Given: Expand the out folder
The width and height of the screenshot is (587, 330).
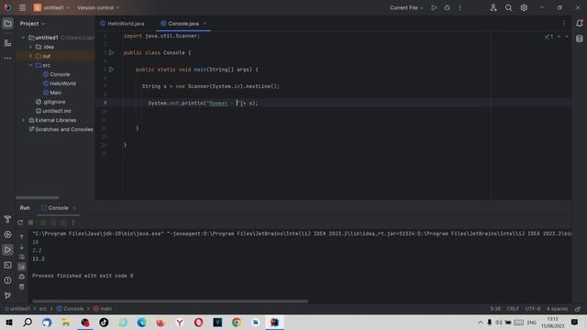Looking at the screenshot, I should [30, 56].
